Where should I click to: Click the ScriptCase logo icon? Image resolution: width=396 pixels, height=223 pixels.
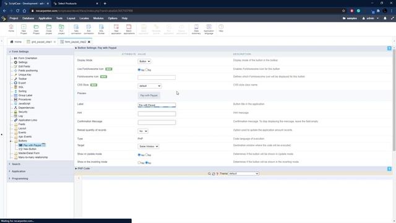tap(4, 18)
